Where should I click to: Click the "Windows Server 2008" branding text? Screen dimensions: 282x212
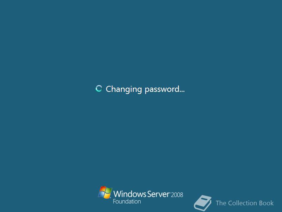(148, 194)
